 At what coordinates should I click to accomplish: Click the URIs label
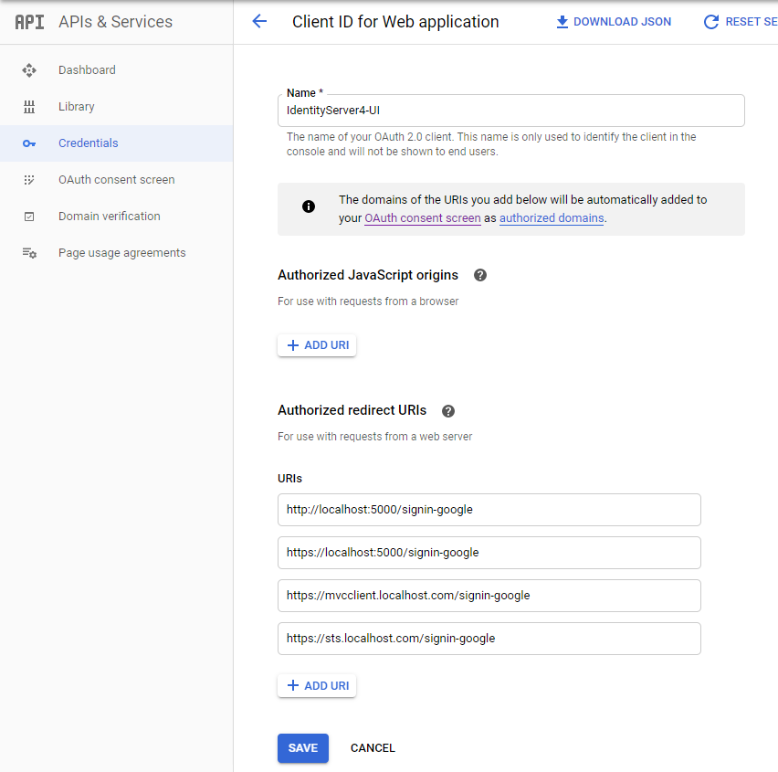coord(289,479)
